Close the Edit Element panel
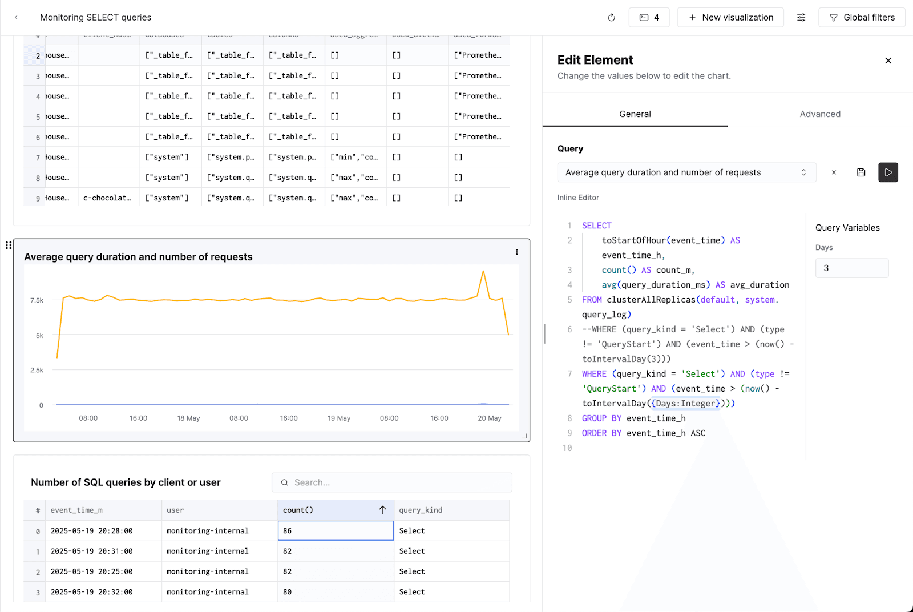 pos(888,61)
